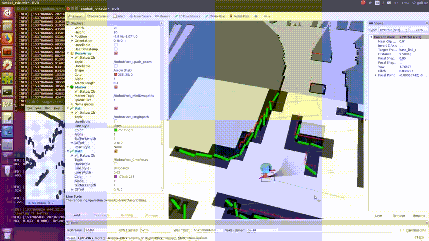
Task: Click the green 25; 255; 0 color swatch
Action: click(x=116, y=130)
